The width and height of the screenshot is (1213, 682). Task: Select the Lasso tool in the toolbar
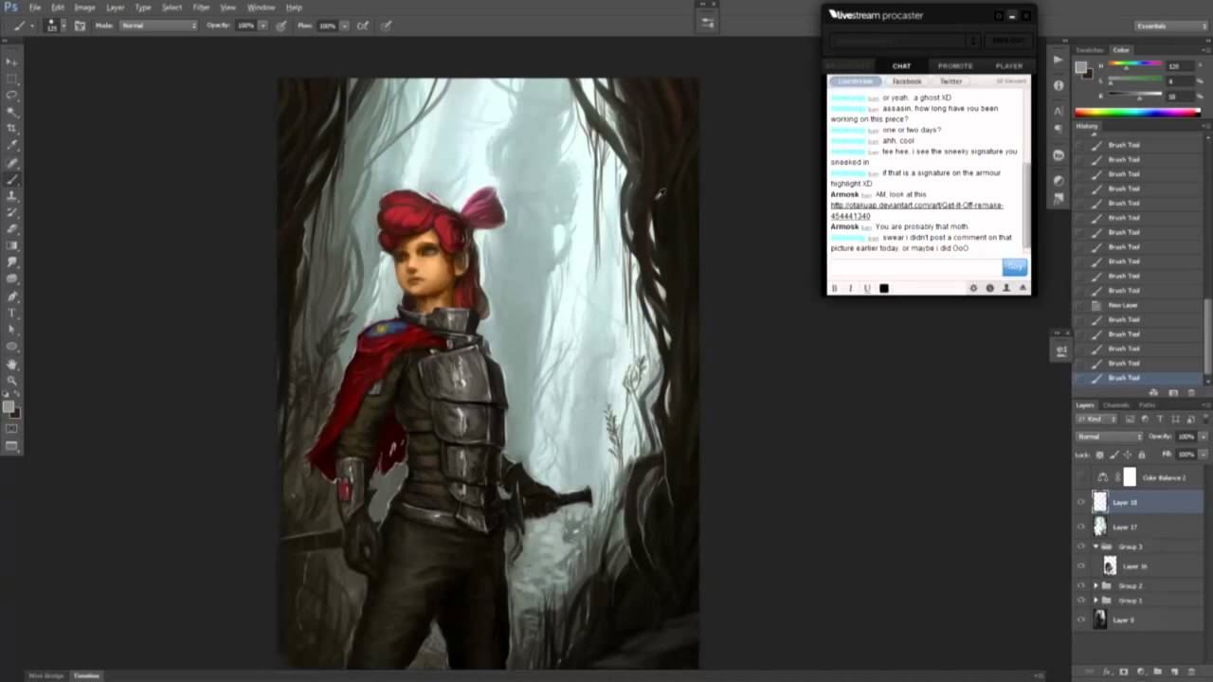(x=12, y=95)
